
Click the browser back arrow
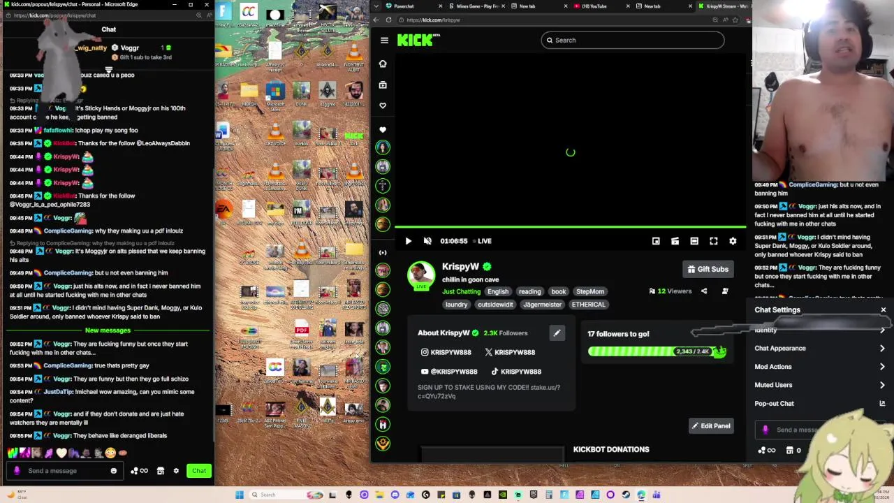click(376, 20)
